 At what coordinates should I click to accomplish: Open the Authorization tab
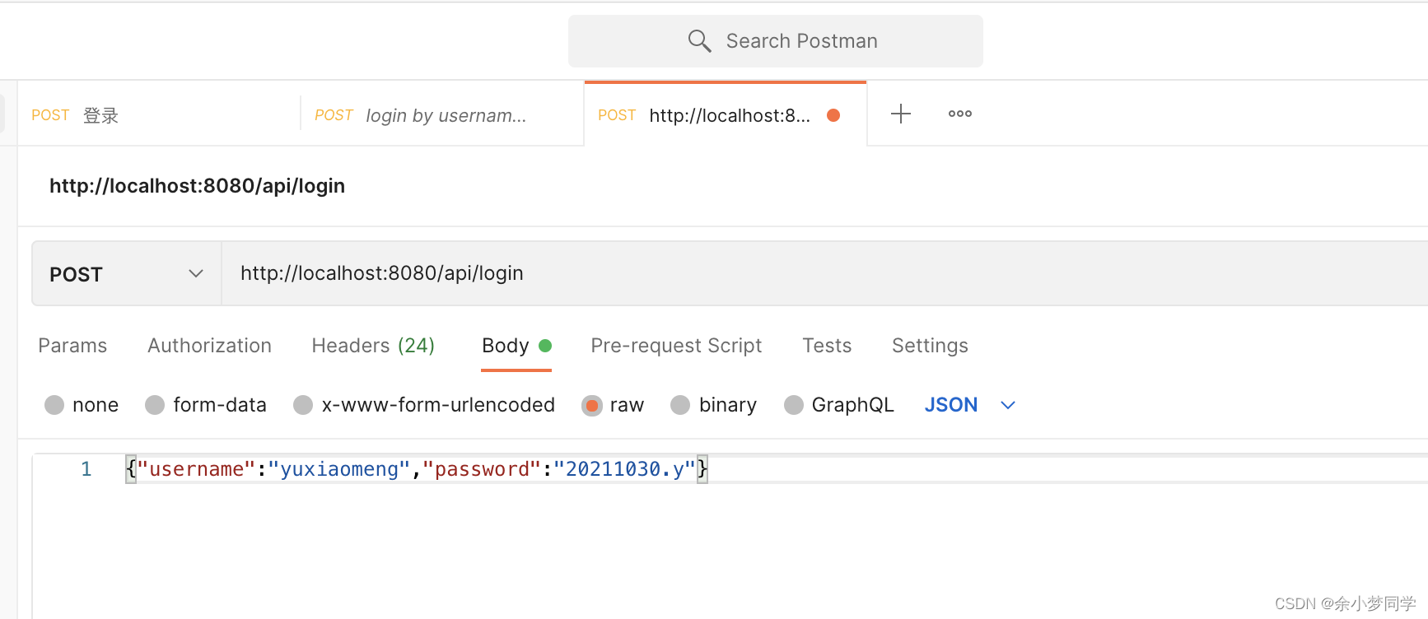click(x=209, y=346)
